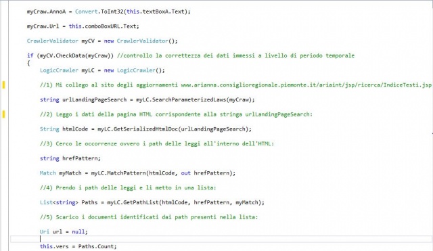Place cursor on the empty line above this.vers
Screen dimensions: 433x251
[221, 239]
